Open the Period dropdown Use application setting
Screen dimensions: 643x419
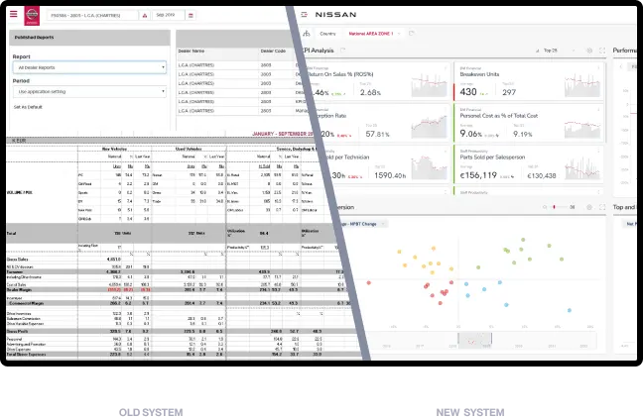point(89,92)
